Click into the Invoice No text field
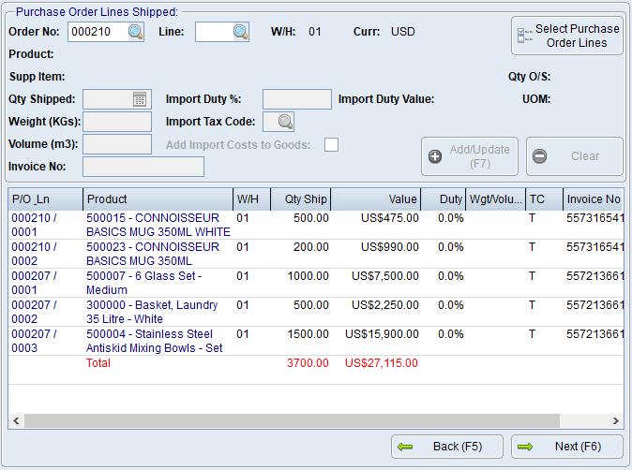Viewport: 632px width, 470px height. coord(143,167)
